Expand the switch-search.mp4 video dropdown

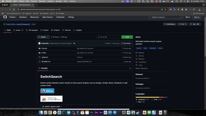pos(52,107)
